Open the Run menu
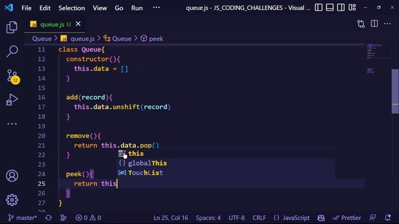The width and height of the screenshot is (399, 224). point(137,8)
